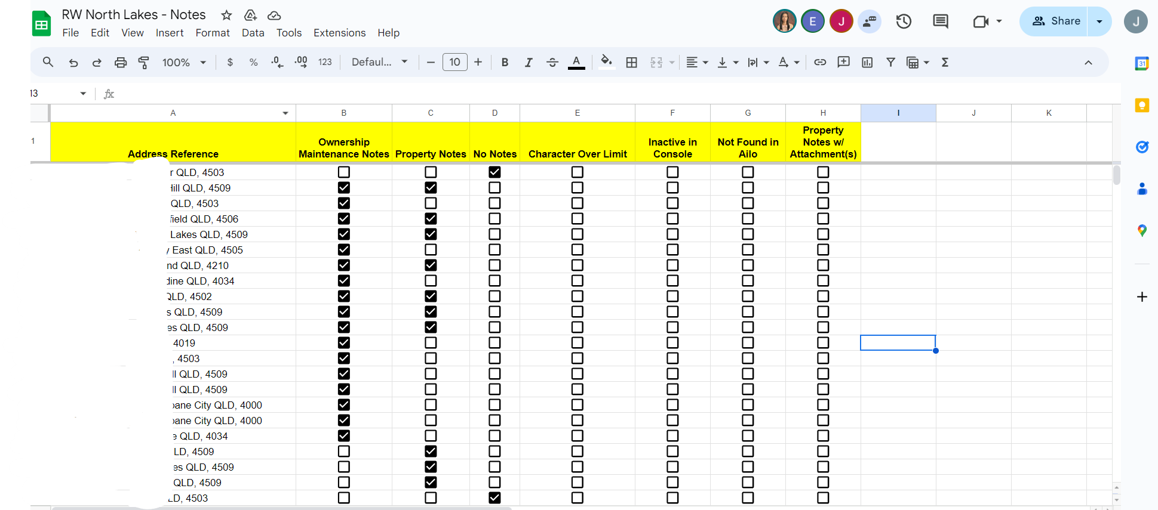Open version history clock icon

pos(904,21)
